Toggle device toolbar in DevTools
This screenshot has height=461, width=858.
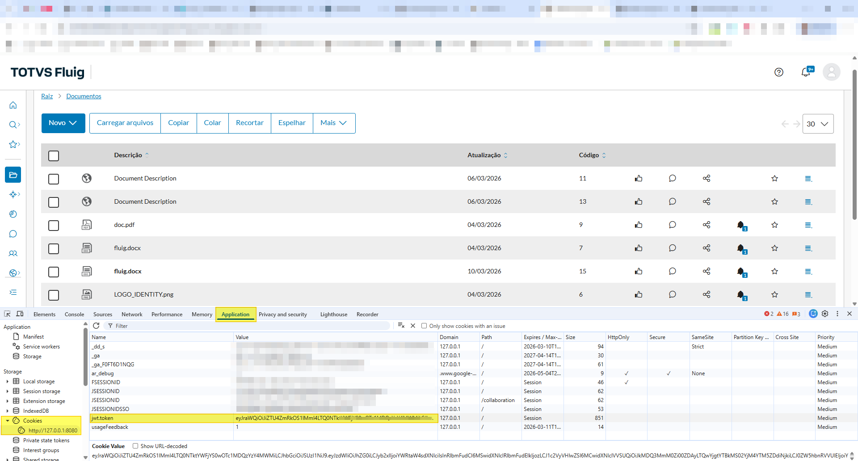[x=20, y=314]
